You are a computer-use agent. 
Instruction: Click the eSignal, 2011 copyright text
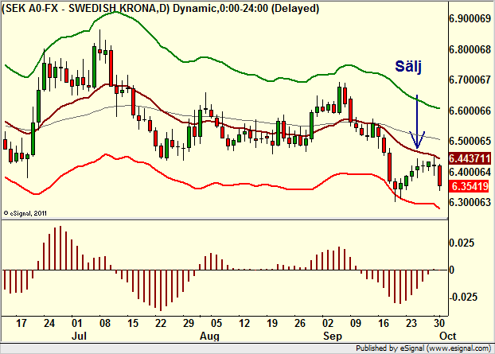[25, 213]
